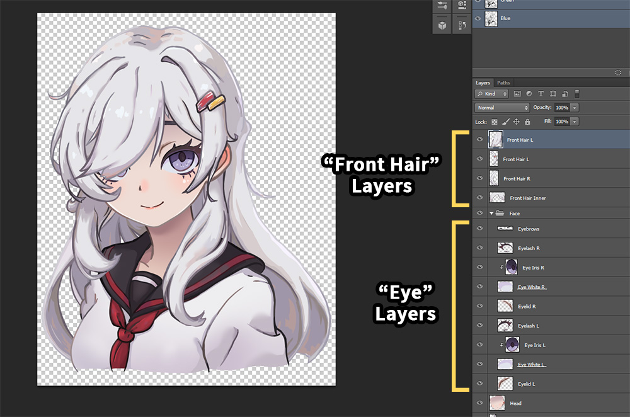Click the Eye Iris L thumbnail
Screen dimensions: 630x417
coord(512,345)
